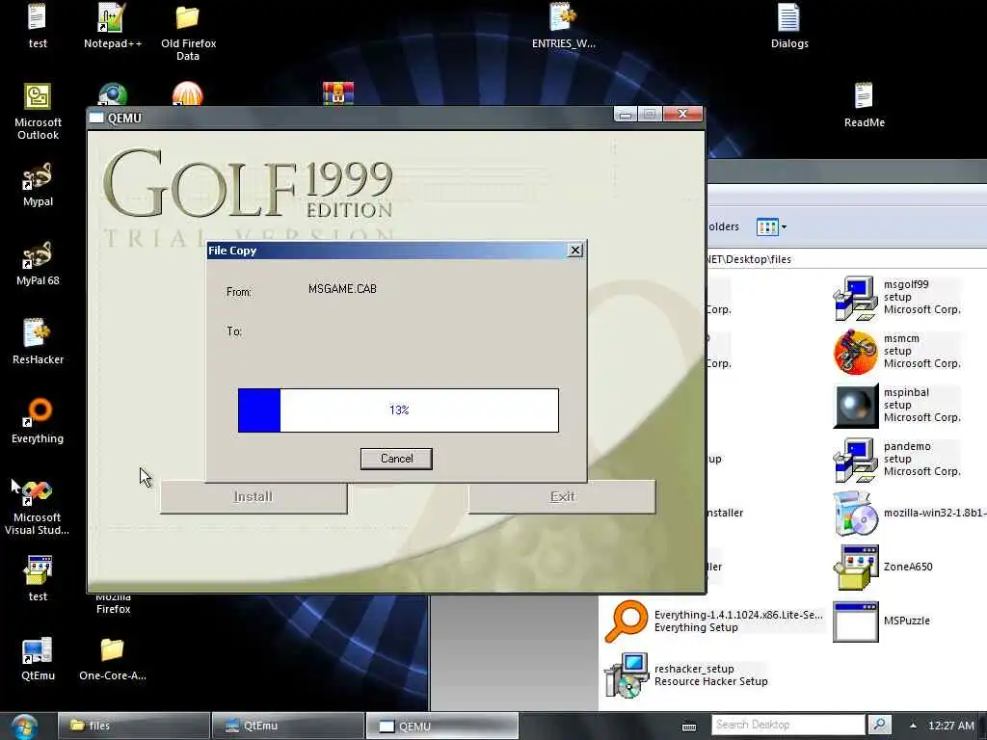Close the File Copy dialog
This screenshot has height=740, width=987.
(x=574, y=251)
